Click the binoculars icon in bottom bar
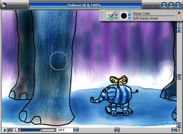The image size is (183, 134). 9,130
